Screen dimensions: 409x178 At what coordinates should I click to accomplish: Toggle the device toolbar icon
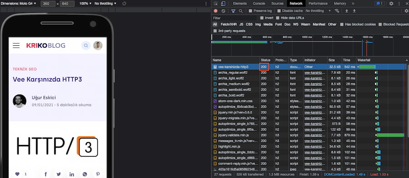(x=223, y=4)
